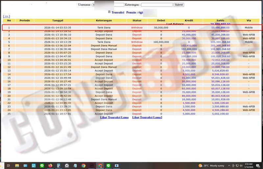Viewport: 263px width, 169px height.
Task: Click the document icon beside Transaksi heading
Action: 109,12
